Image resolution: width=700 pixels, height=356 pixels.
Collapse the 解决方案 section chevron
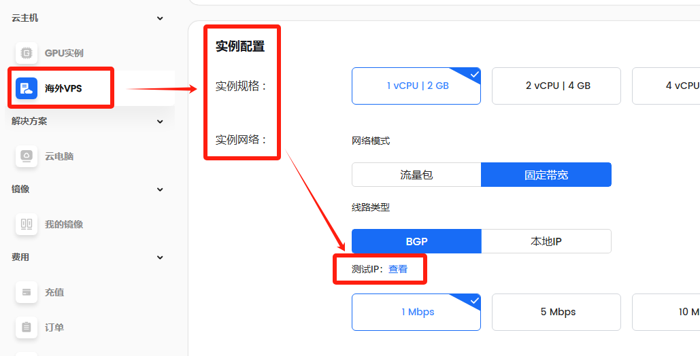[161, 122]
